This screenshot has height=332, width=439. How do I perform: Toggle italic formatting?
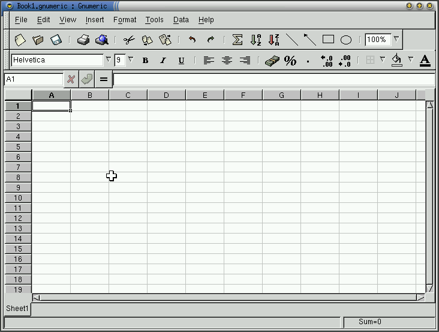pyautogui.click(x=163, y=60)
